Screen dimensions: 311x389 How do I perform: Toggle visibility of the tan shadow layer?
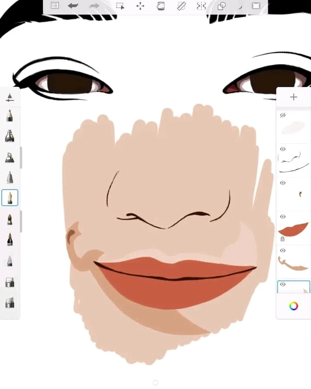[283, 250]
